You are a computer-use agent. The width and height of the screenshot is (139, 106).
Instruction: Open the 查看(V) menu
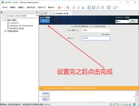pyautogui.click(x=21, y=8)
